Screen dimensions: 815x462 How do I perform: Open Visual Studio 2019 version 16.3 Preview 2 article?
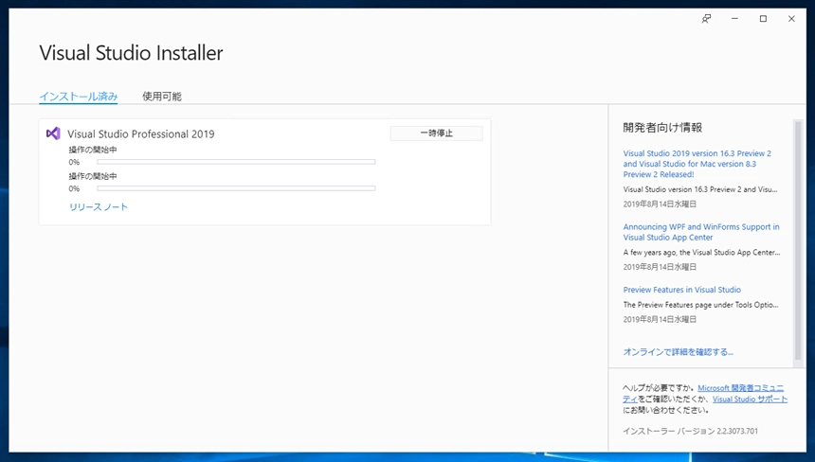pos(697,164)
